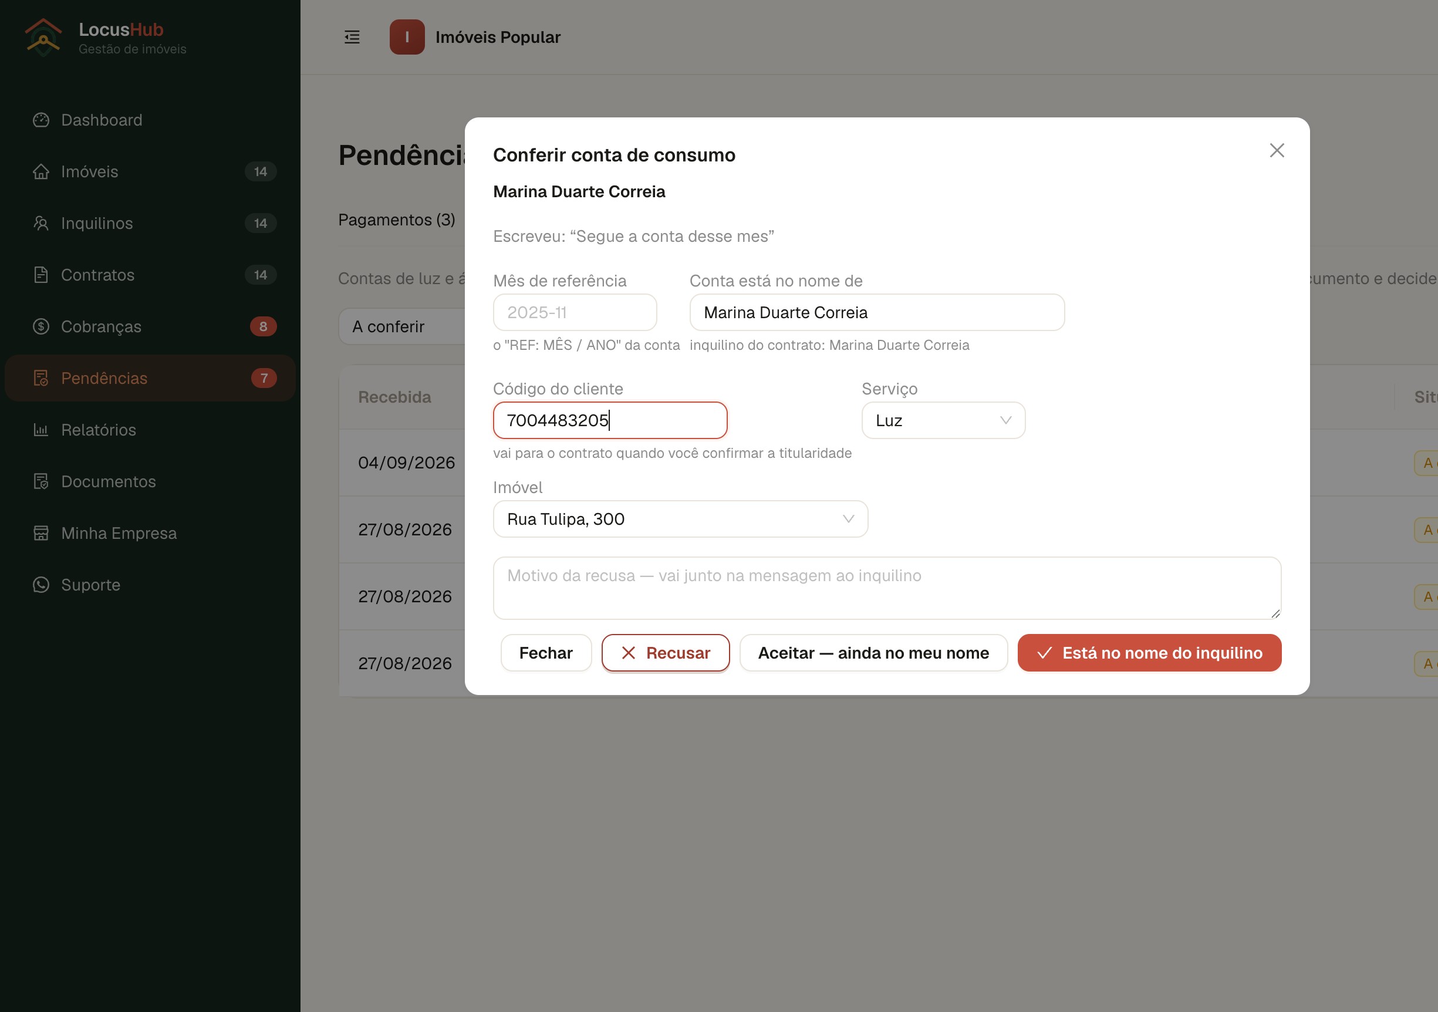The height and width of the screenshot is (1012, 1438).
Task: Click the Relatórios chart icon
Action: coord(40,430)
